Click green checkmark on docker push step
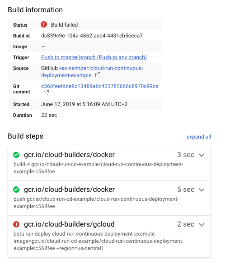This screenshot has width=249, height=269. pos(16,190)
